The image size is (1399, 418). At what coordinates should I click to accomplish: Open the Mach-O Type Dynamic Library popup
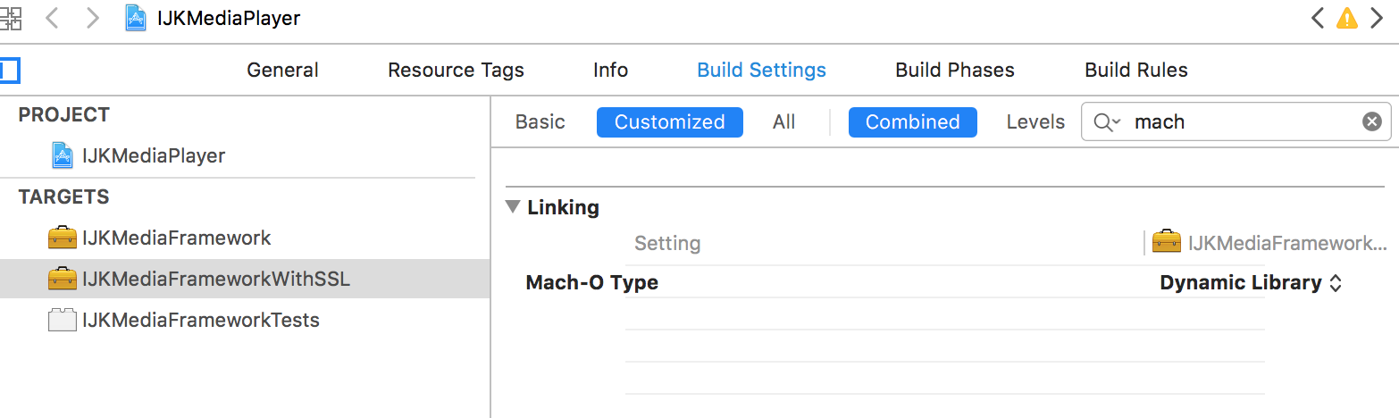(x=1251, y=283)
